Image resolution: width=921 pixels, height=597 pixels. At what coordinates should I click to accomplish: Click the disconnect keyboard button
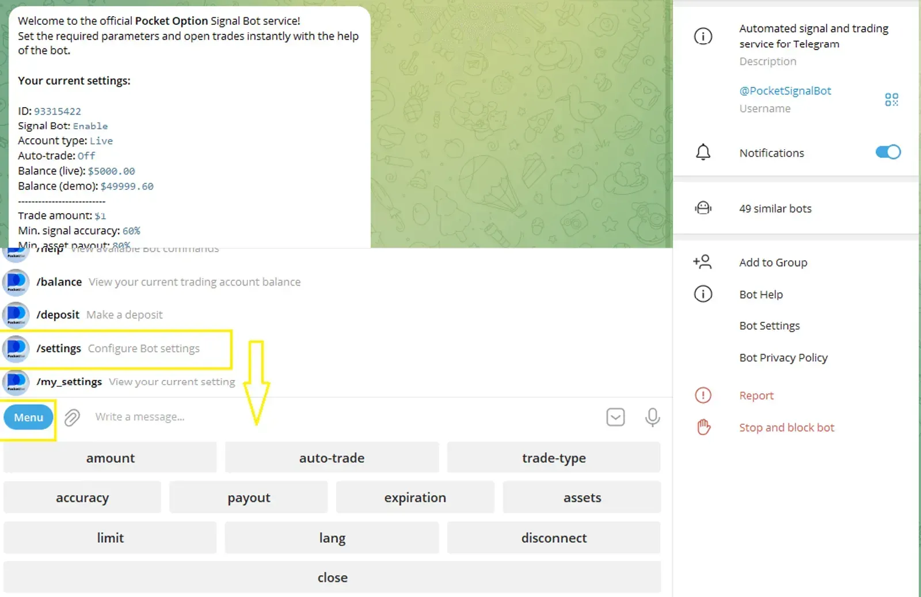pyautogui.click(x=554, y=538)
